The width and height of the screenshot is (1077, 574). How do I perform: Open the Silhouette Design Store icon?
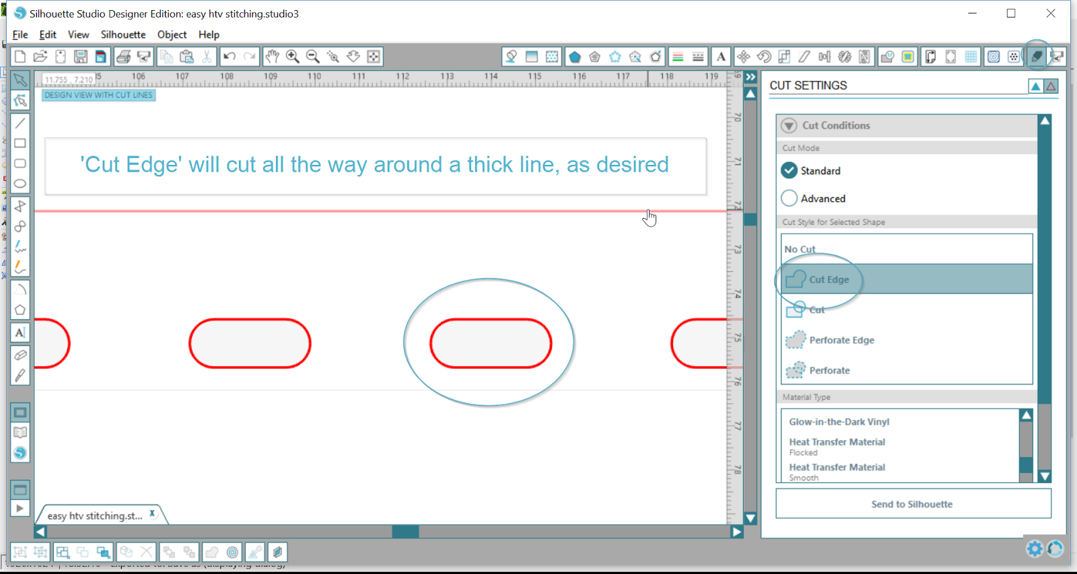(20, 453)
